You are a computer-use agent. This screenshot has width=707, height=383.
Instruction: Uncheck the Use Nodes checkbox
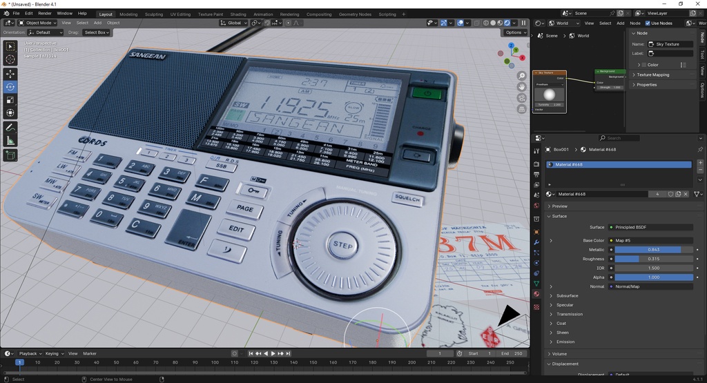[x=648, y=23]
